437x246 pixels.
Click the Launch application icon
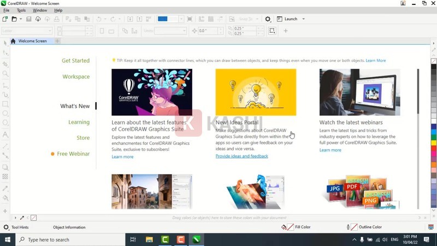[280, 19]
